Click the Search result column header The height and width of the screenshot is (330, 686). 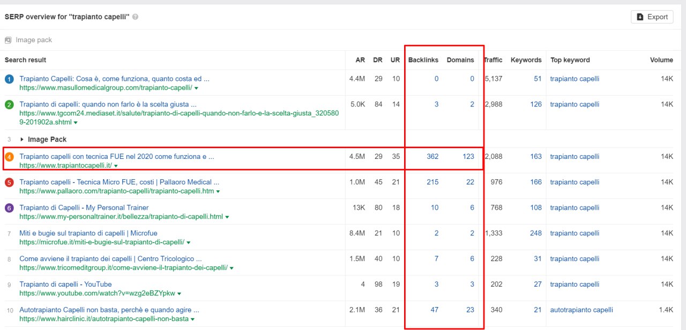(25, 60)
